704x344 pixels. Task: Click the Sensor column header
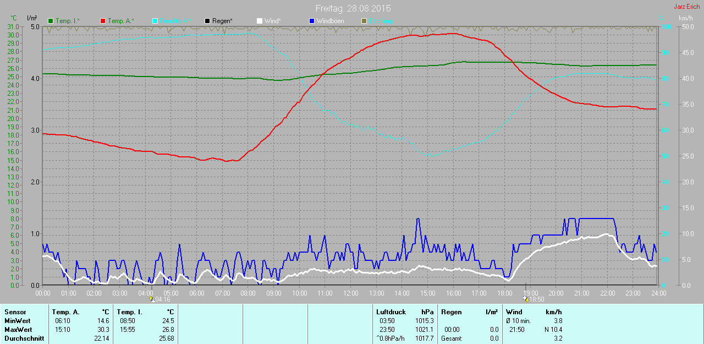pos(15,312)
